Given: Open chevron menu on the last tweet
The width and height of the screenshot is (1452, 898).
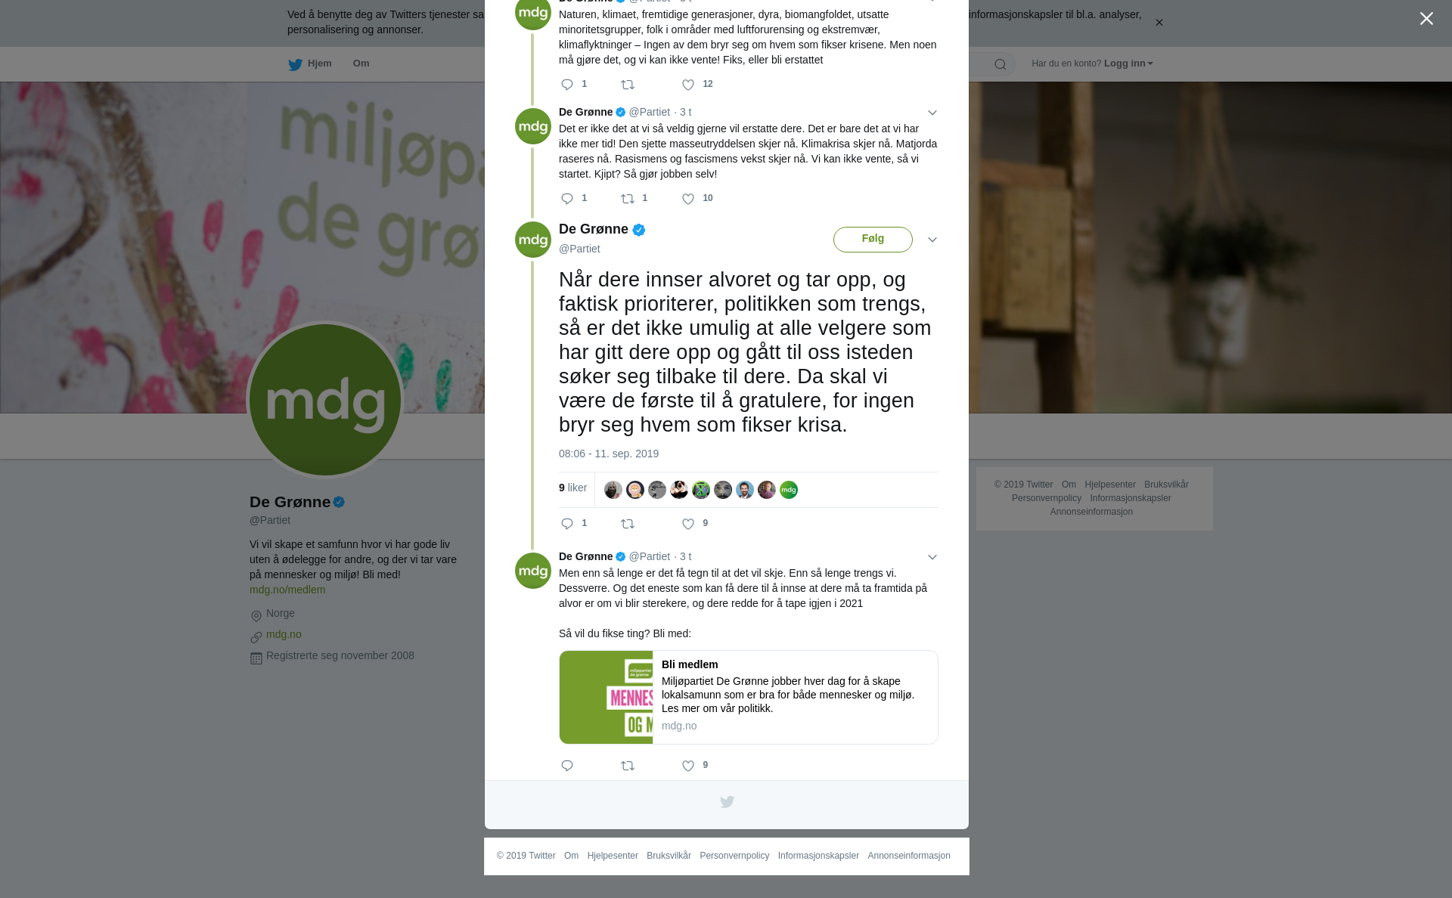Looking at the screenshot, I should pos(932,557).
